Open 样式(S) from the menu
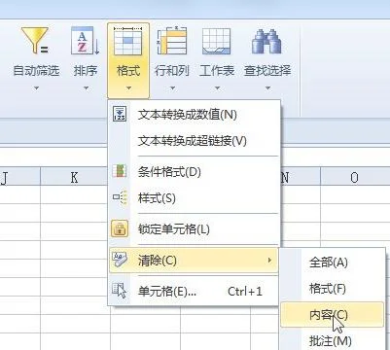Viewport: 390px width, 350px height. 194,197
